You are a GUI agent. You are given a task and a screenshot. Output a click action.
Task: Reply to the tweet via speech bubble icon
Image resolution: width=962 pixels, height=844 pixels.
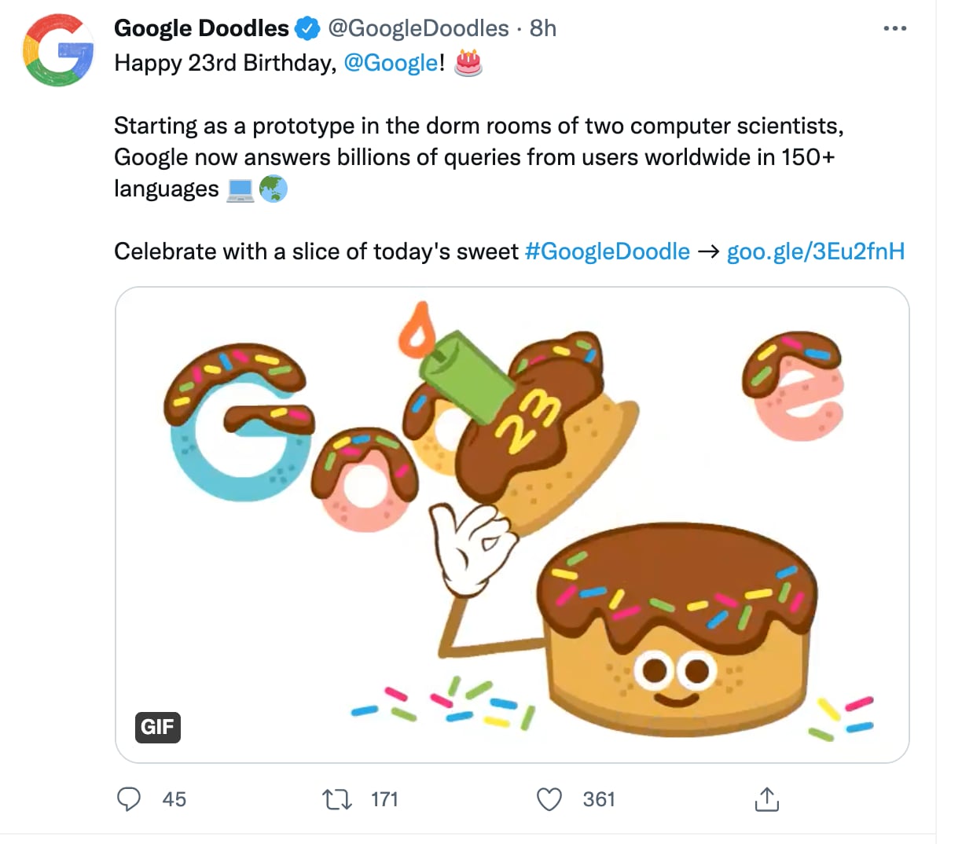[x=129, y=799]
